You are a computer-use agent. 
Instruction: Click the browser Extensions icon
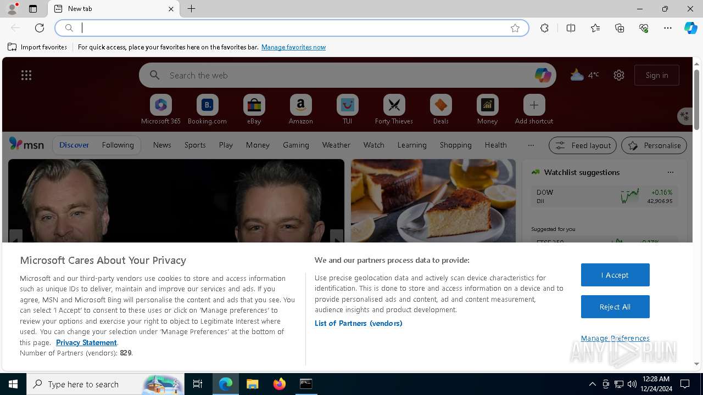point(544,28)
